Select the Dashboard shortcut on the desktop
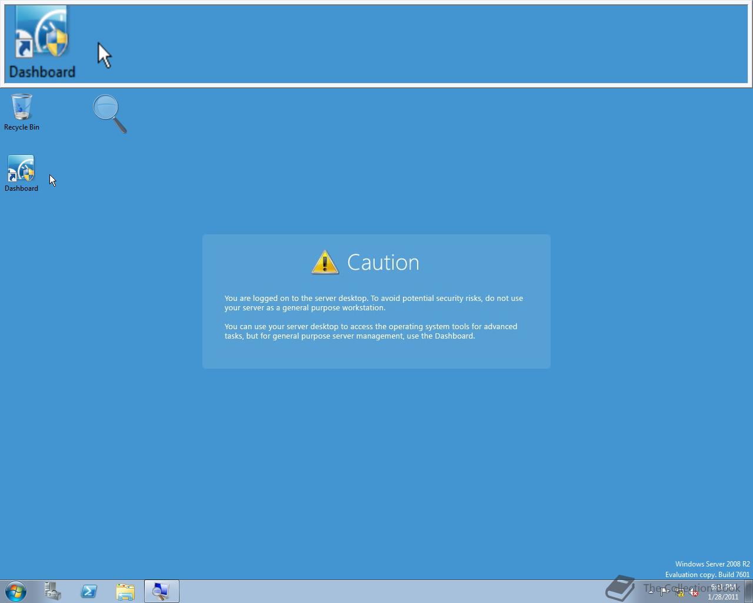 (21, 173)
